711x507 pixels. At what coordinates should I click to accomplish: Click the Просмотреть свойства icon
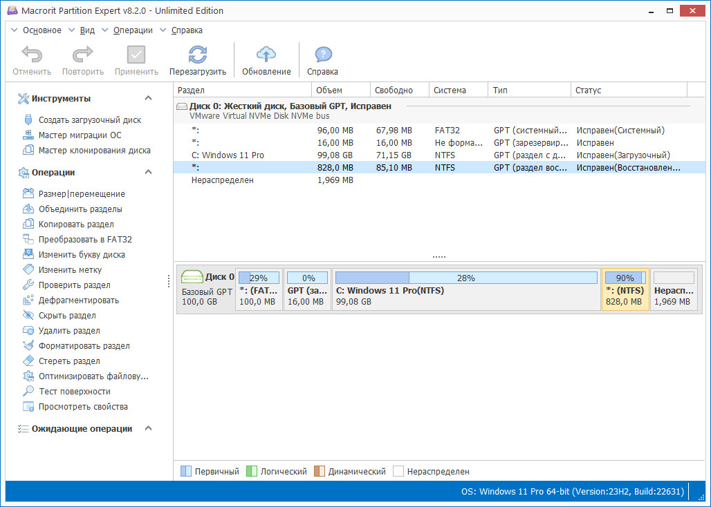pyautogui.click(x=28, y=407)
